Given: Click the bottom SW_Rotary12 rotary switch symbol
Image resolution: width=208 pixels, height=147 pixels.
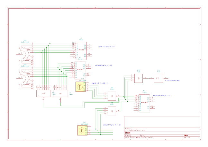Looking at the screenshot, I should [26, 78].
